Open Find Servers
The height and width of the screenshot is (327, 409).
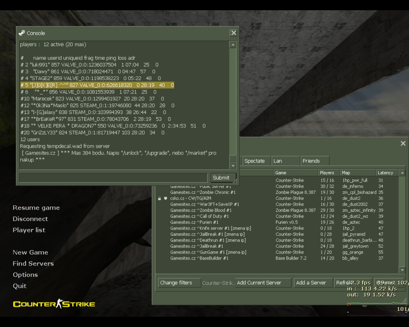click(33, 263)
